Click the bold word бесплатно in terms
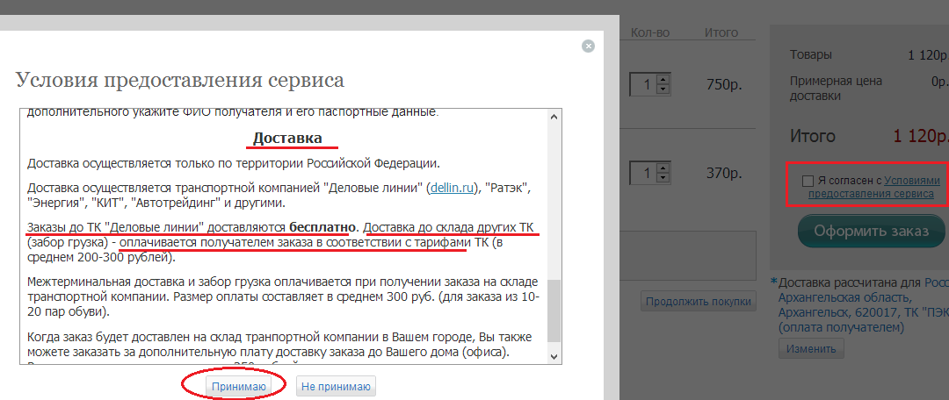The height and width of the screenshot is (400, 949). pos(322,228)
